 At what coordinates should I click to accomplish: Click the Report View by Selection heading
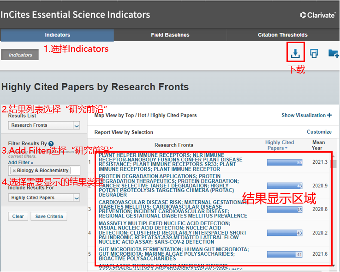pos(124,132)
